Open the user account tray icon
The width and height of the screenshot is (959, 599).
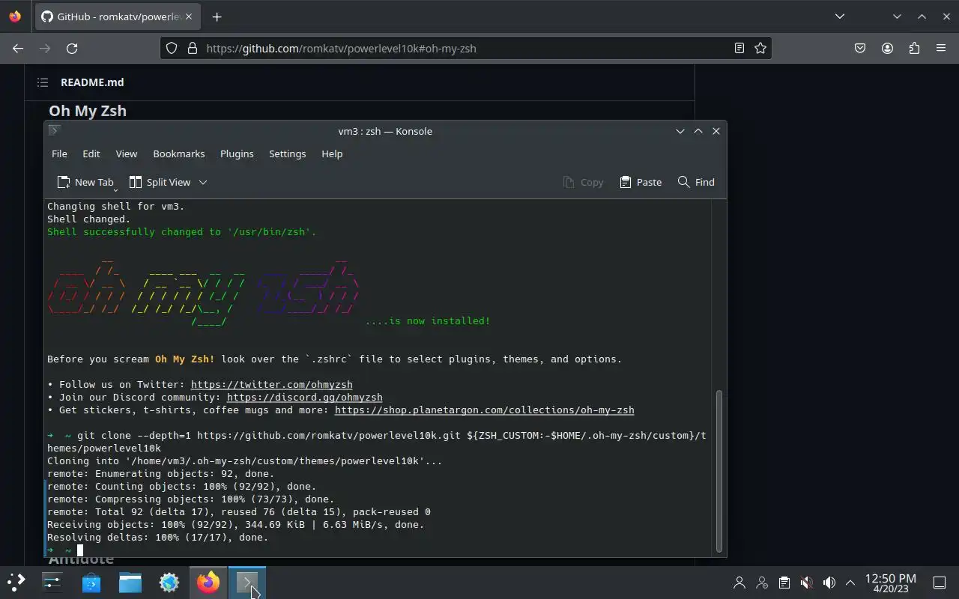click(739, 583)
